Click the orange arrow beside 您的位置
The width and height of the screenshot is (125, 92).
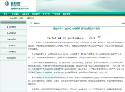tap(18, 18)
